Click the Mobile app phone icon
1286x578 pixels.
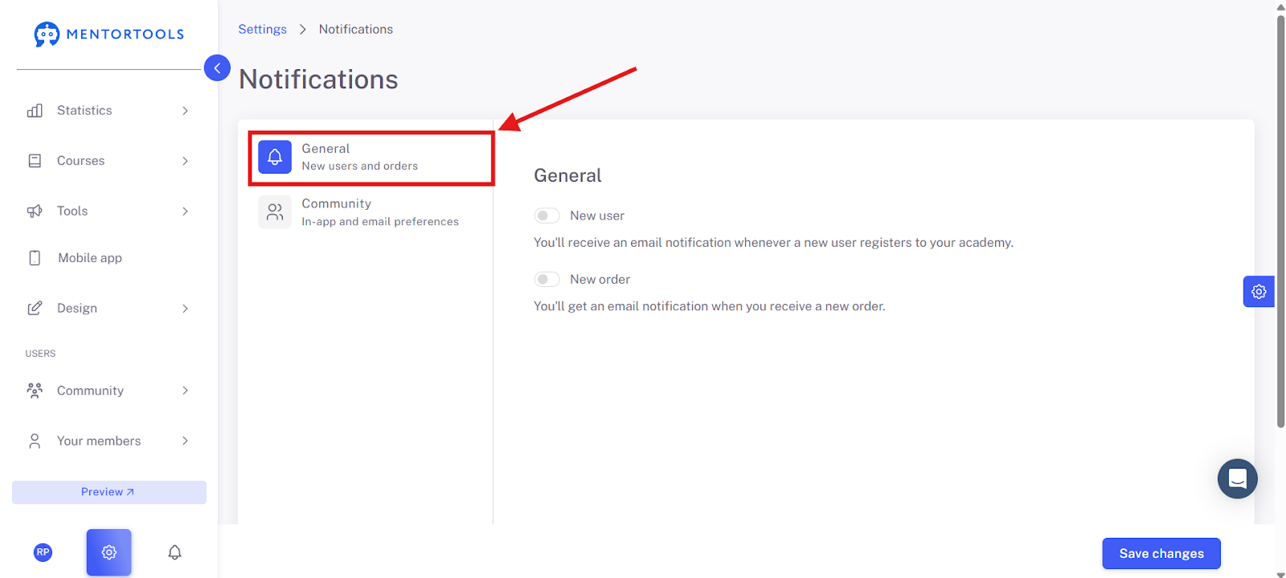(x=35, y=258)
